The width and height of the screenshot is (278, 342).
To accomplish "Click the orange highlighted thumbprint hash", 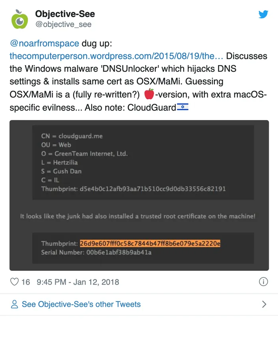I will click(x=150, y=243).
